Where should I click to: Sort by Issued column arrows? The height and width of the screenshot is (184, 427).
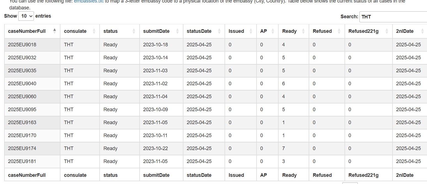click(x=251, y=31)
